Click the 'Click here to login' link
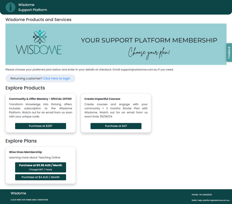Image resolution: width=232 pixels, height=204 pixels. point(57,78)
